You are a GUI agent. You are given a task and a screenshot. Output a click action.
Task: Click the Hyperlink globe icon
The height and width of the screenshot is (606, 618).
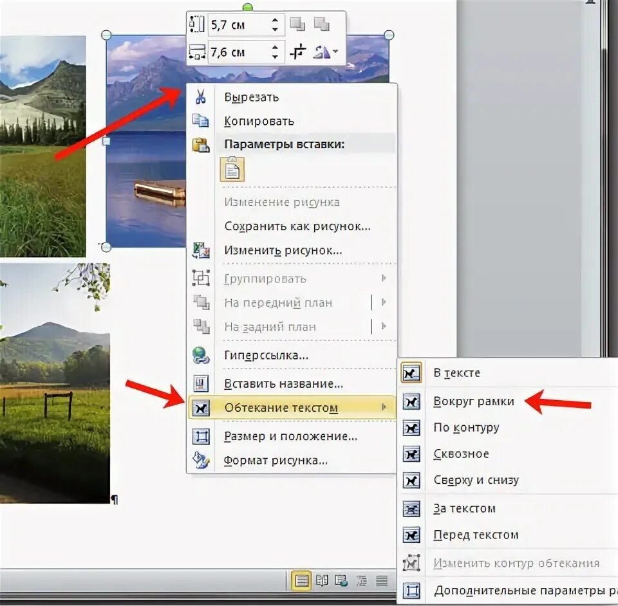point(201,354)
